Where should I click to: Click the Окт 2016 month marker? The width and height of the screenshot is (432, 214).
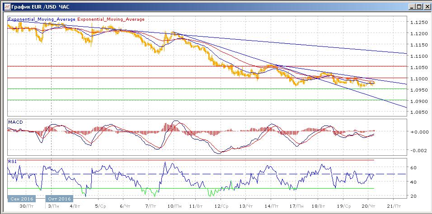click(60, 199)
